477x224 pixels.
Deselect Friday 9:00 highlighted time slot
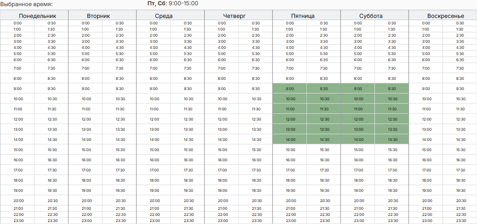coord(290,88)
